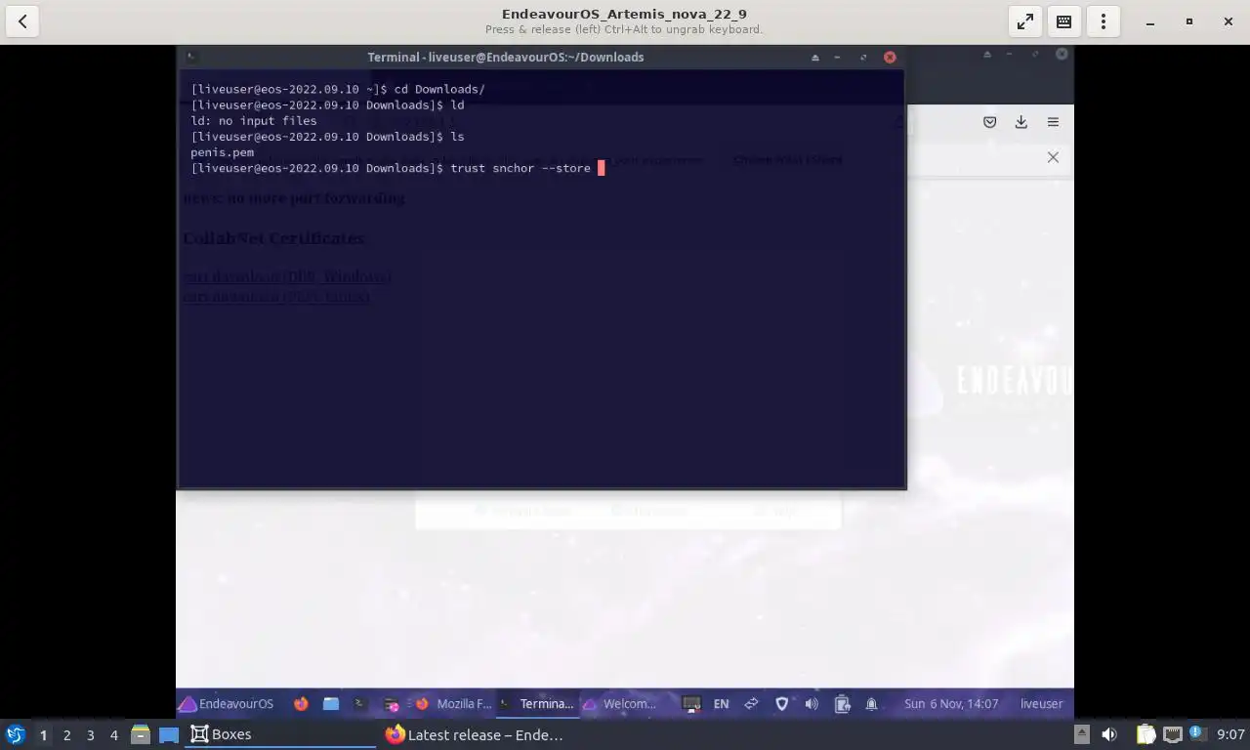This screenshot has height=750, width=1250.
Task: Open the liveuser session menu
Action: (x=1041, y=703)
